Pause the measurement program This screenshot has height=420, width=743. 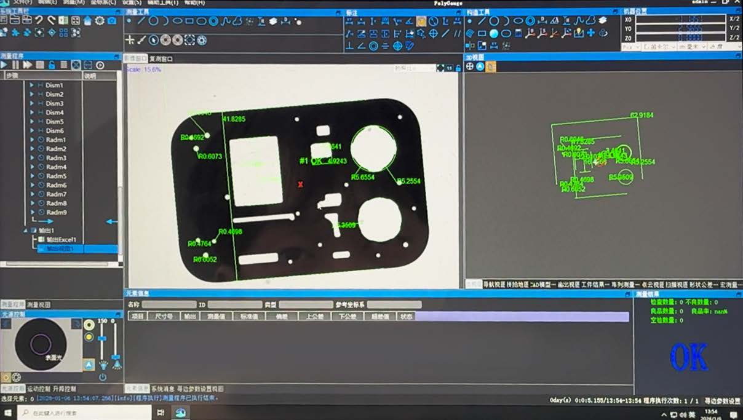(x=16, y=65)
